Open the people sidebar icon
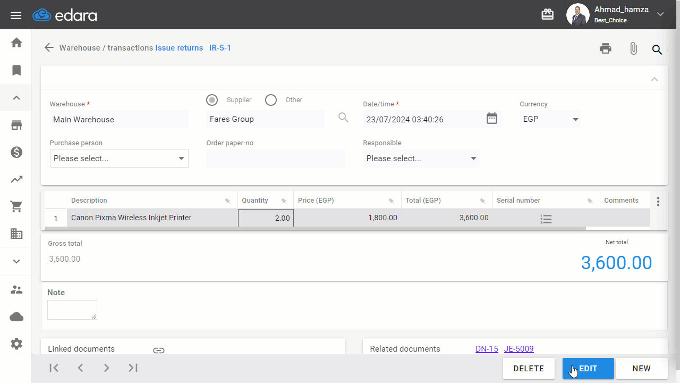Viewport: 680px width, 383px height. [x=16, y=290]
